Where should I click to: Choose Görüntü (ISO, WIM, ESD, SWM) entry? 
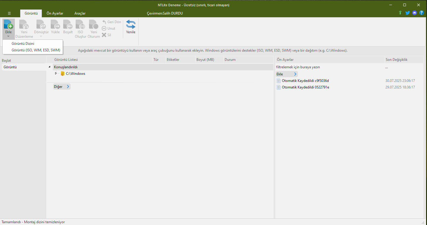pyautogui.click(x=33, y=50)
